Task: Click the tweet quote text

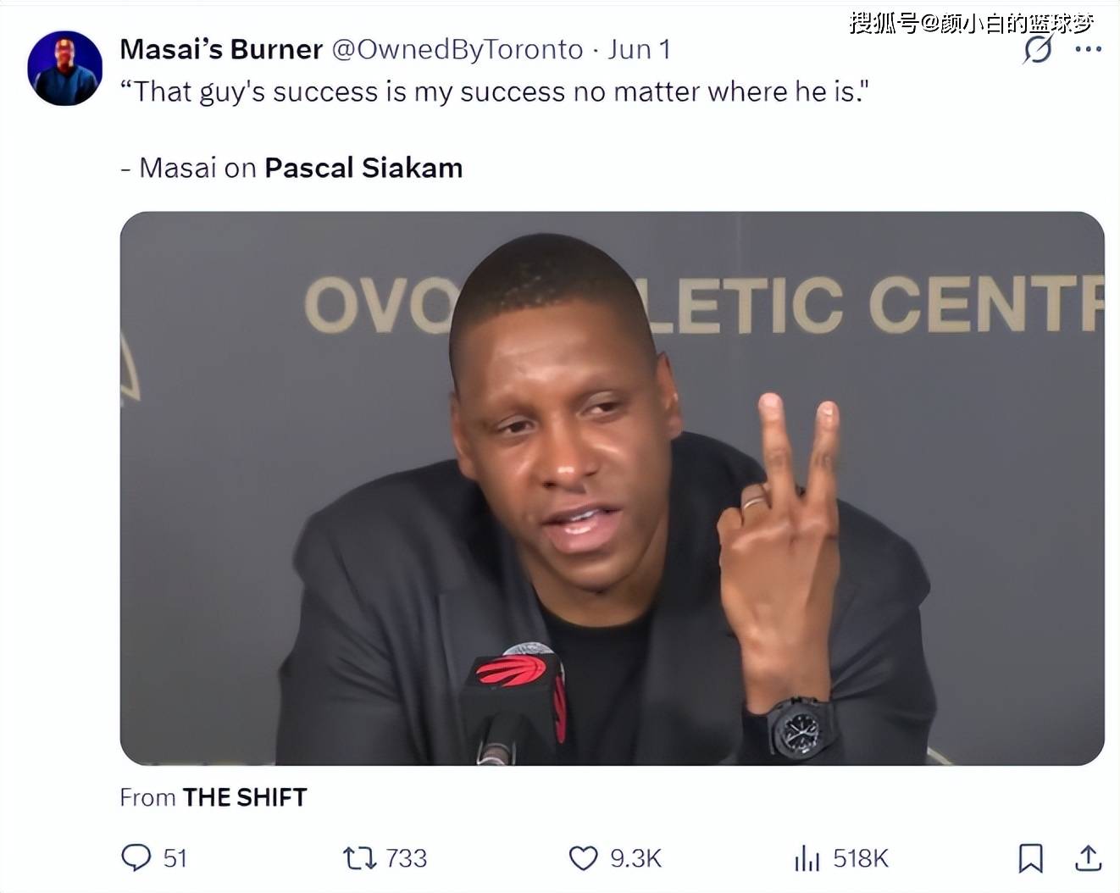Action: pyautogui.click(x=494, y=92)
